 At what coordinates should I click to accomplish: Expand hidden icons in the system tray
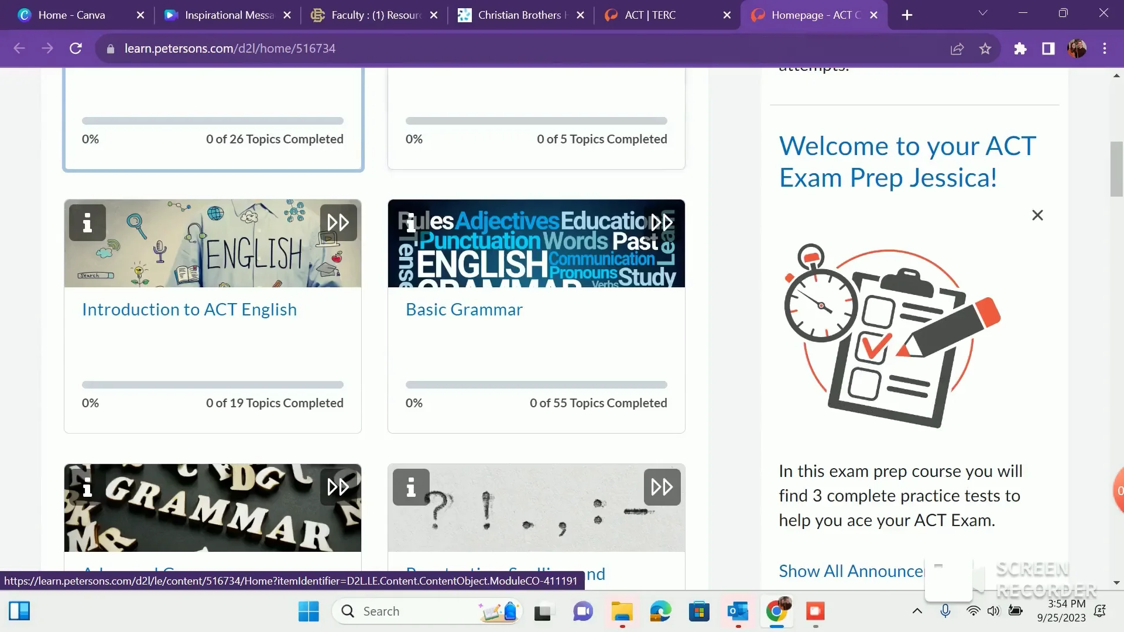tap(919, 611)
